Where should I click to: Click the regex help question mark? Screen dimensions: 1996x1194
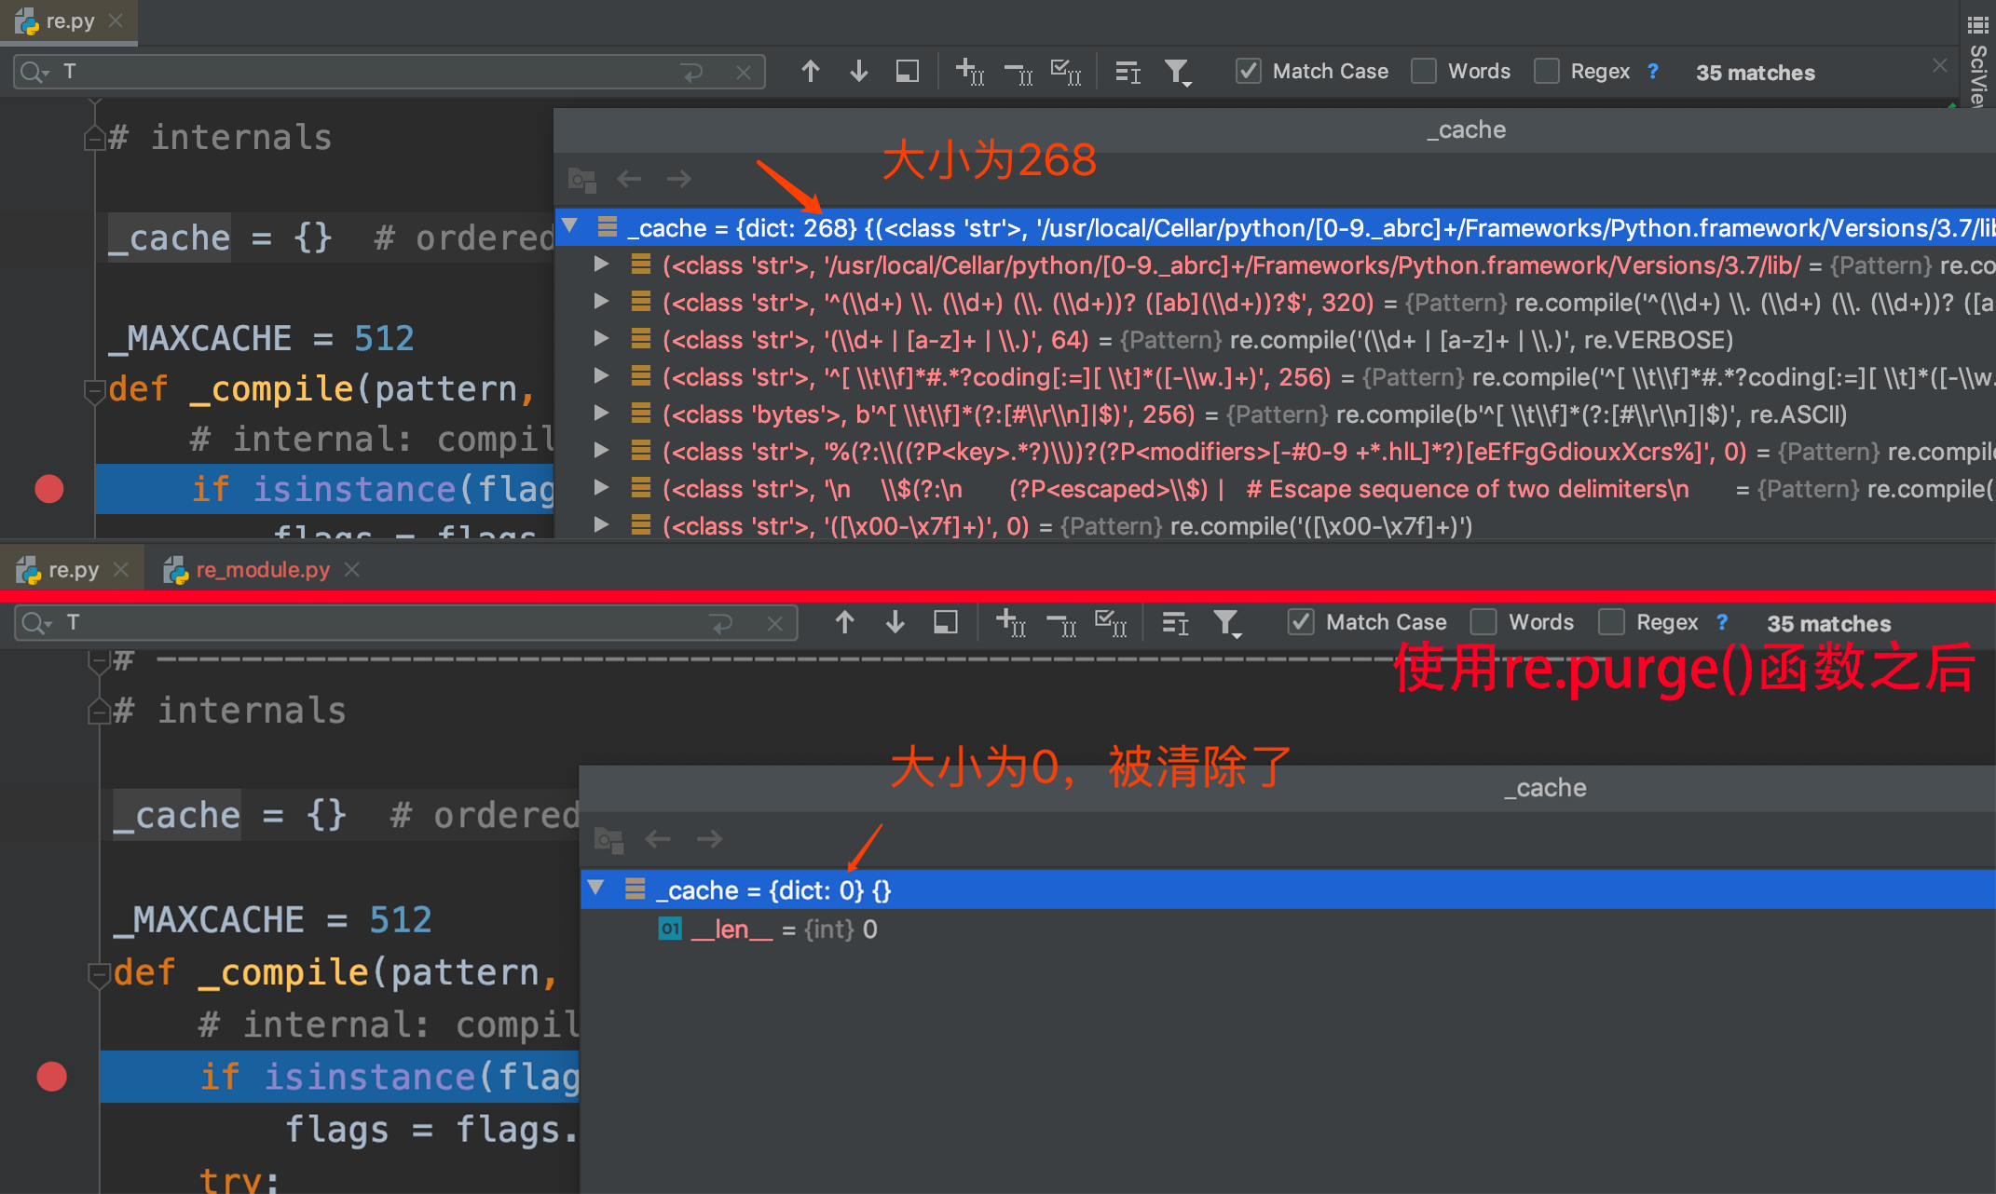point(1653,71)
